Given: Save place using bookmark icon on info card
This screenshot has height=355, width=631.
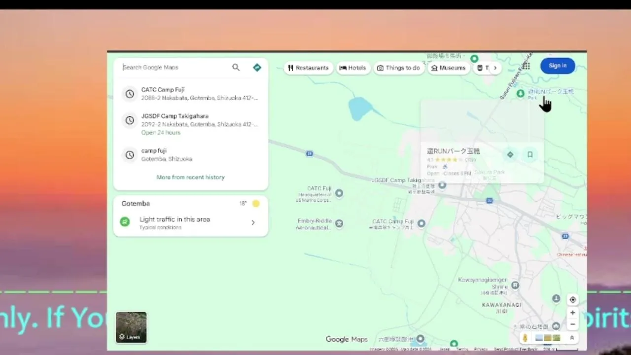Looking at the screenshot, I should (530, 154).
